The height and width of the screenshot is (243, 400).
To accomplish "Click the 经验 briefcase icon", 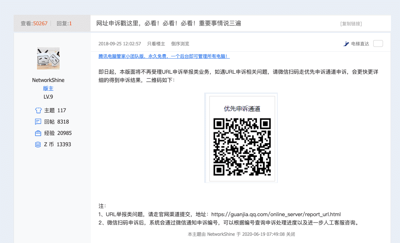I will pos(38,133).
